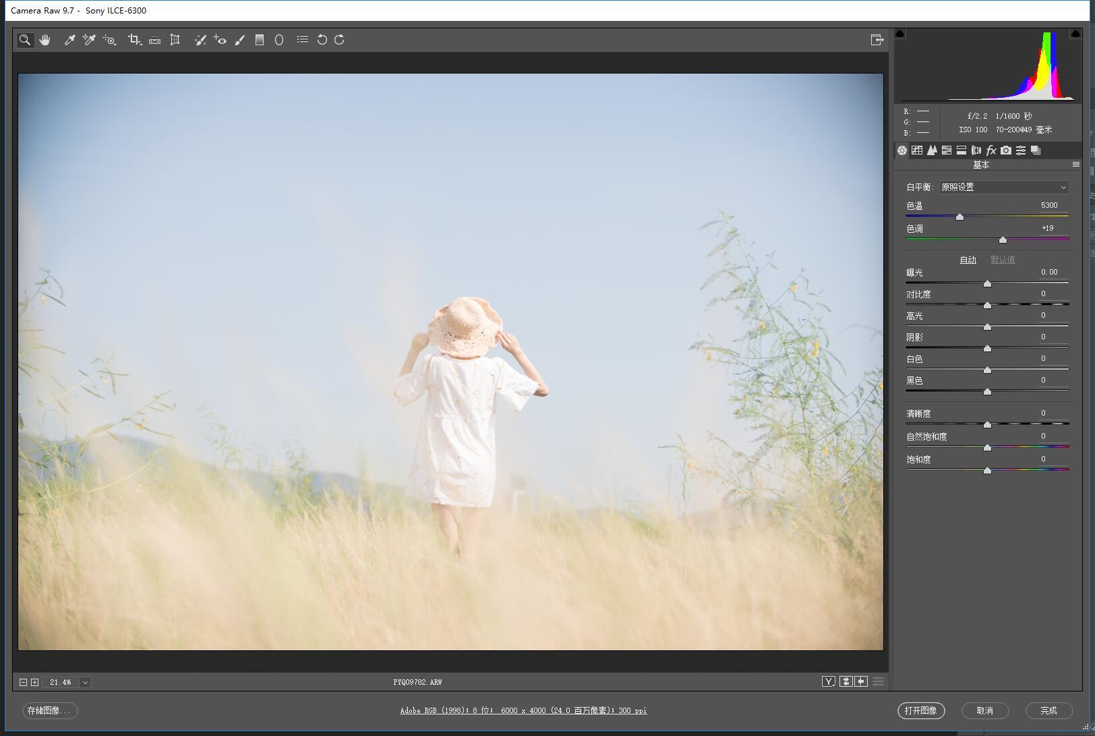
Task: Copy current settings to before
Action: [861, 682]
